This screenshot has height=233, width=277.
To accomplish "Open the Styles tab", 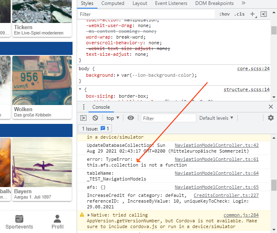I will [x=87, y=3].
